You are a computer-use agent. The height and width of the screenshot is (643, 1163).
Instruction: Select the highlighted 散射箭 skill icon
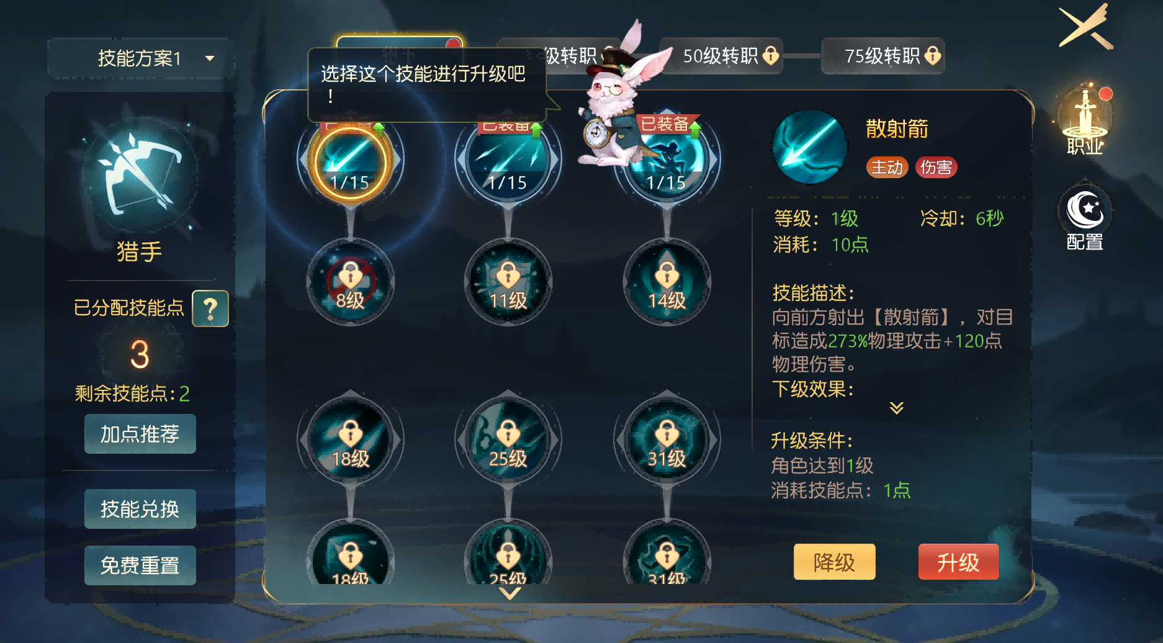point(350,161)
